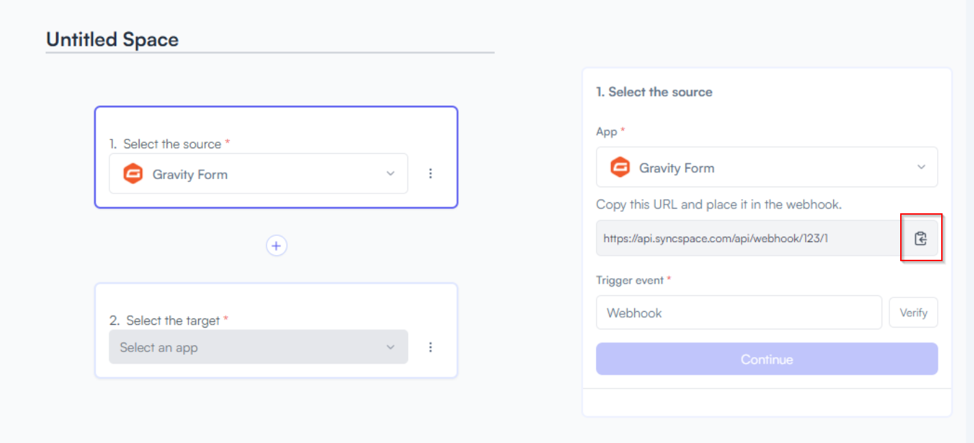Click Gravity Form logo in source card
Image resolution: width=974 pixels, height=443 pixels.
133,174
